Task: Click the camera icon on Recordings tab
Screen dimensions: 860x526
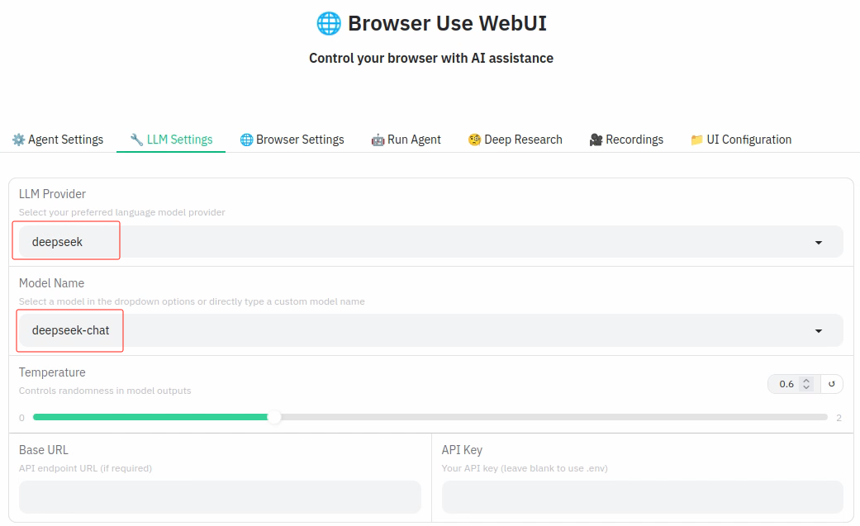Action: click(596, 140)
